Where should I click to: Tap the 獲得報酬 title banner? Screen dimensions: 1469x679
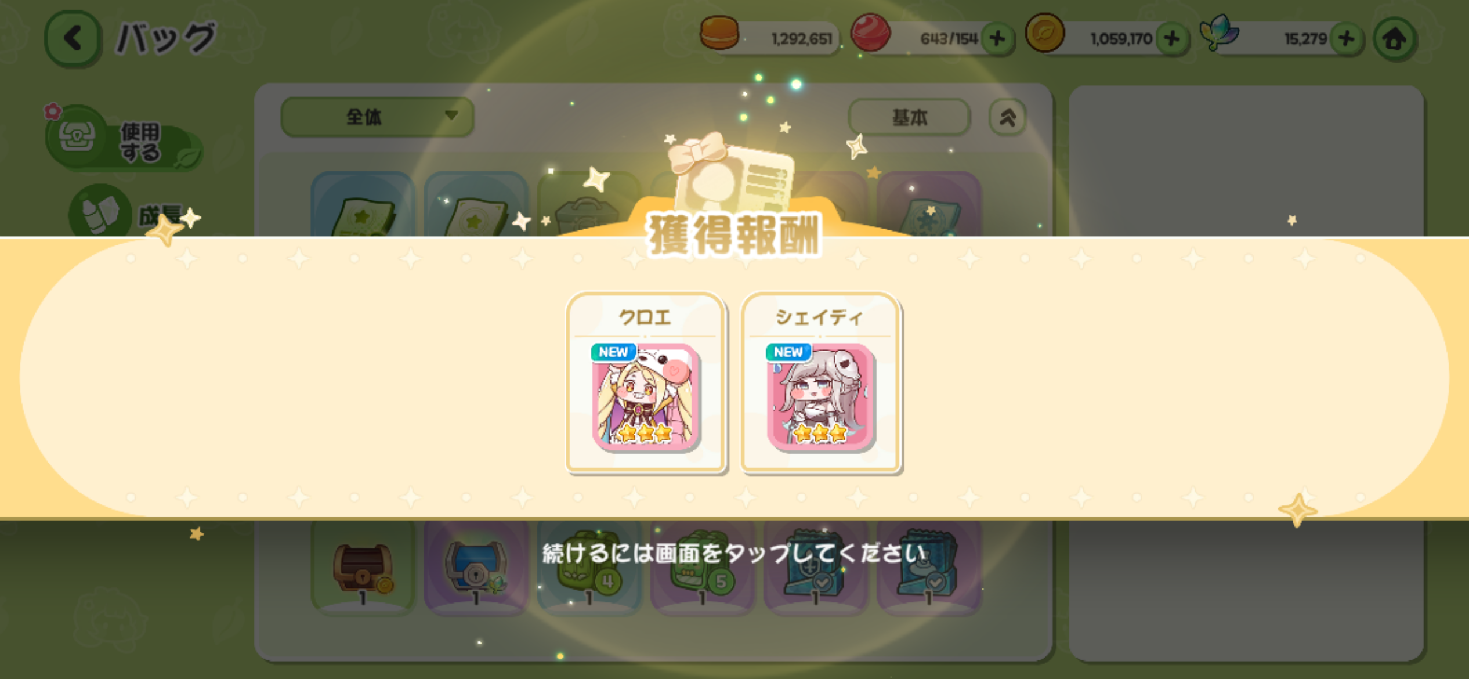[734, 235]
